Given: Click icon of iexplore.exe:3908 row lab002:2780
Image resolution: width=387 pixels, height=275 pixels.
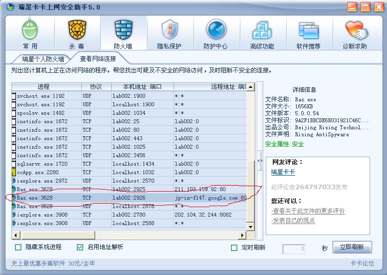Looking at the screenshot, I should coord(14,215).
